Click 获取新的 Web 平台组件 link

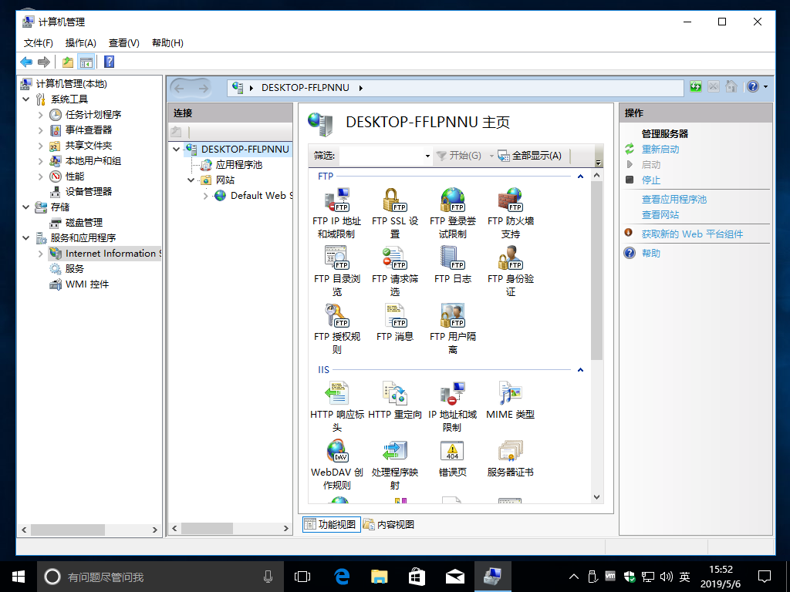(x=692, y=234)
